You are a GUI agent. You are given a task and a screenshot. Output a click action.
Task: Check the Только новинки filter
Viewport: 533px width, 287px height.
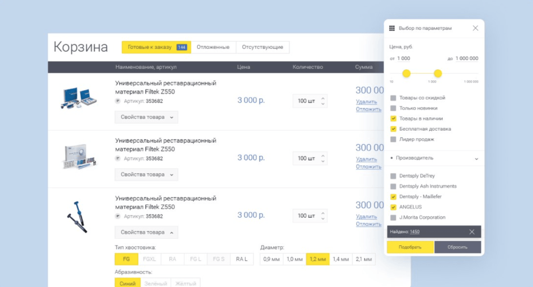393,108
